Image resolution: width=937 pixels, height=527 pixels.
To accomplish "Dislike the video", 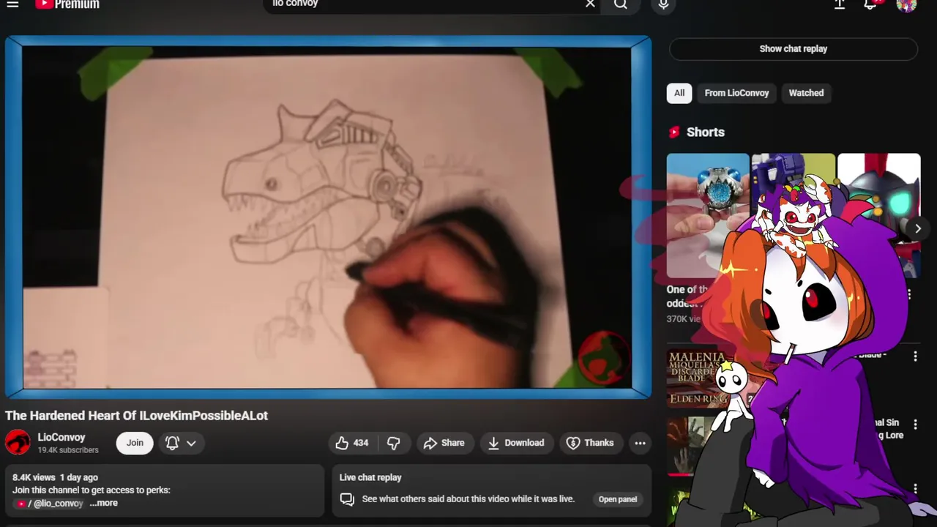I will (x=394, y=443).
